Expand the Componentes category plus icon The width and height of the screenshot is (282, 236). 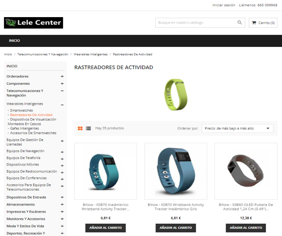pos(62,84)
